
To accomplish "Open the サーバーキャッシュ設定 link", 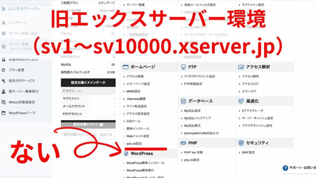I will [257, 118].
